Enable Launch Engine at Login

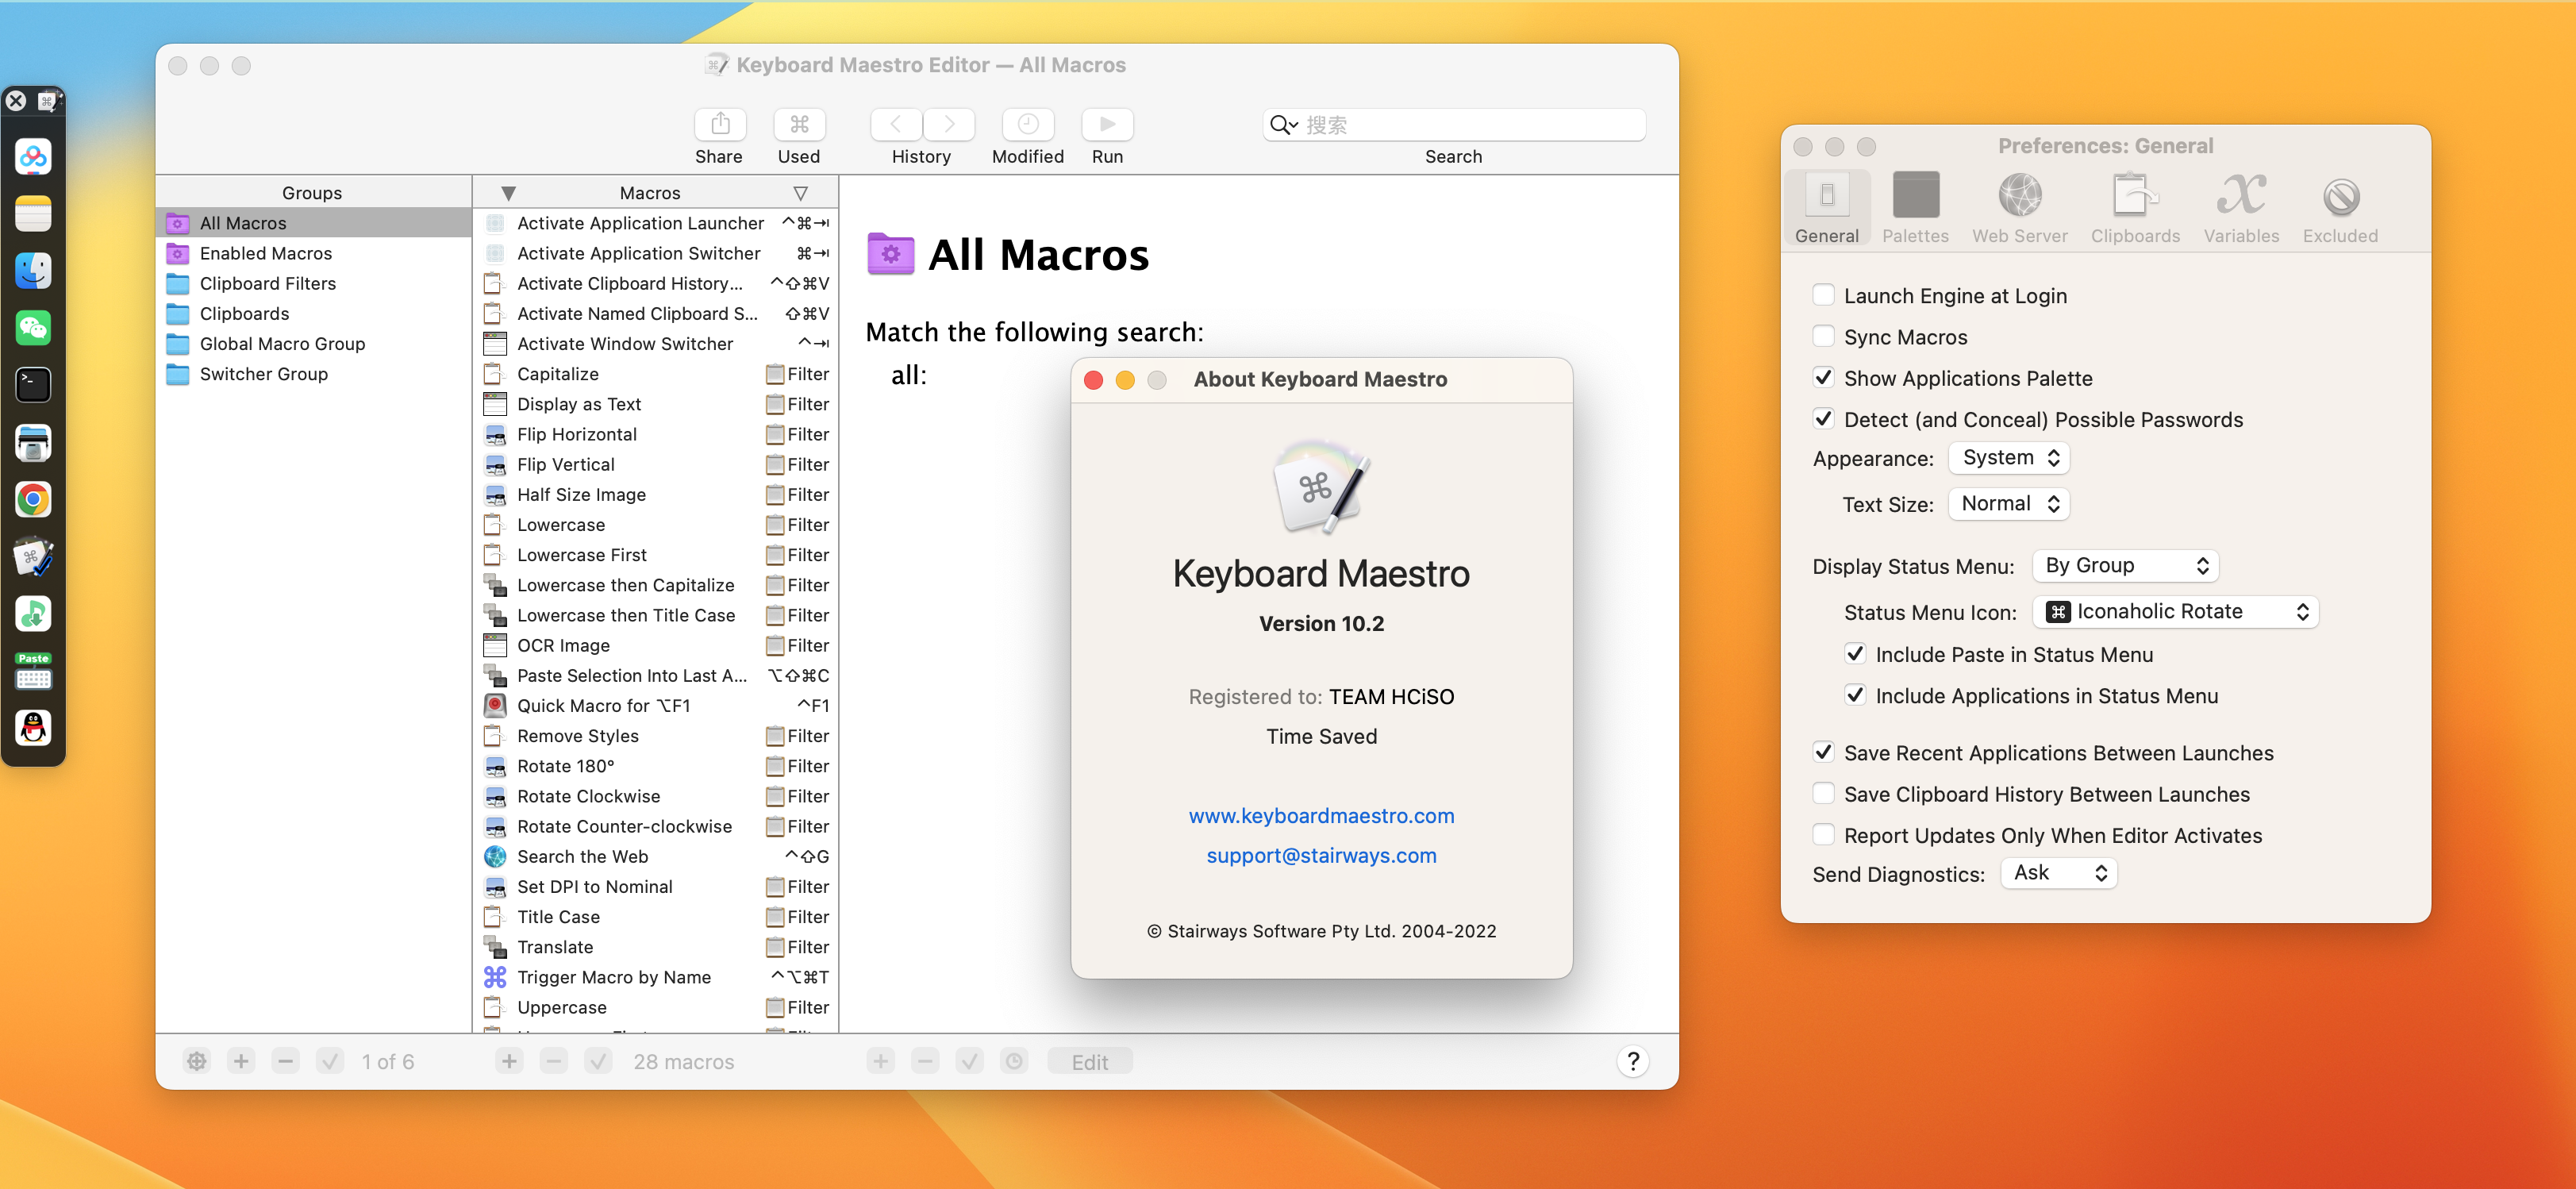tap(1824, 295)
